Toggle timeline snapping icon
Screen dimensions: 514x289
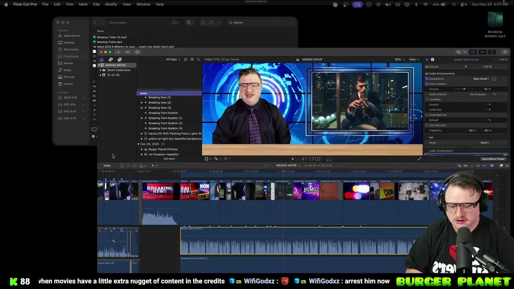tap(484, 165)
